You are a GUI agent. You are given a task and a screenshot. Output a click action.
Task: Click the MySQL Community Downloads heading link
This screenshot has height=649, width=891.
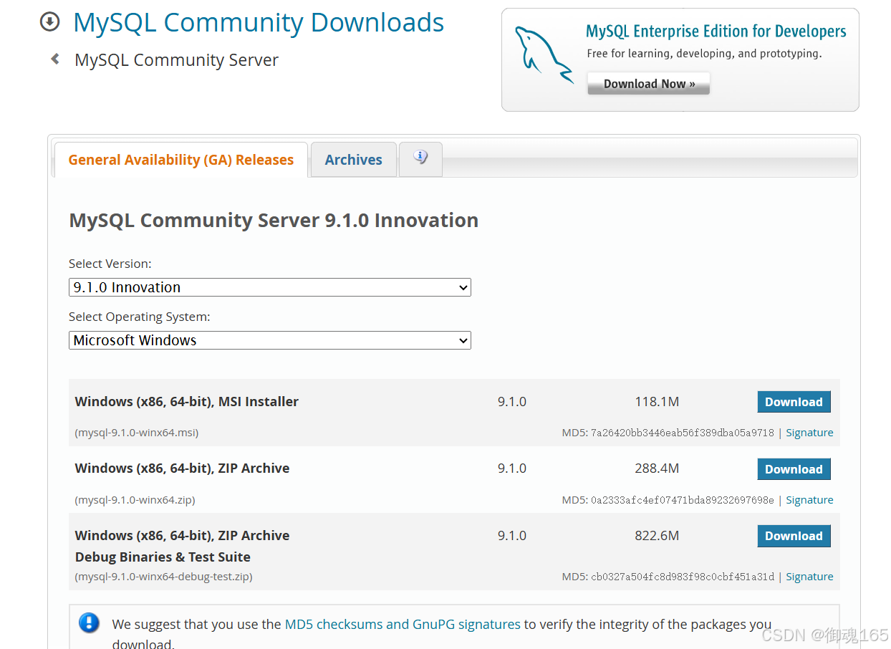(259, 22)
